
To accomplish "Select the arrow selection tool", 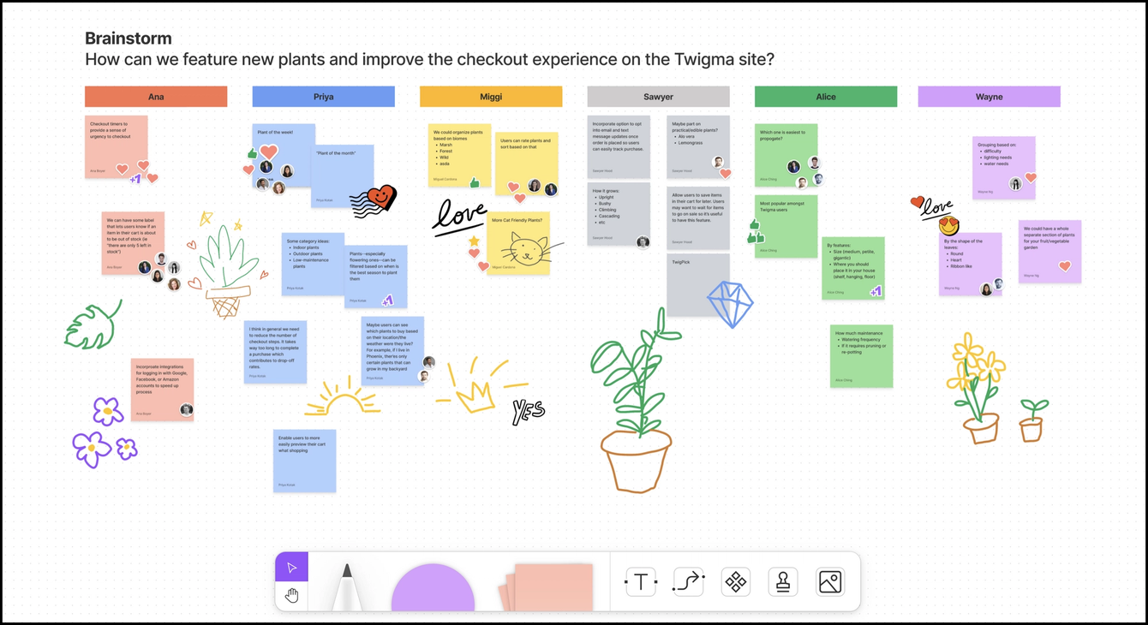I will [x=291, y=565].
